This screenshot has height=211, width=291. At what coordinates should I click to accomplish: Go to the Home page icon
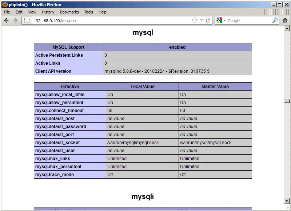pos(285,20)
